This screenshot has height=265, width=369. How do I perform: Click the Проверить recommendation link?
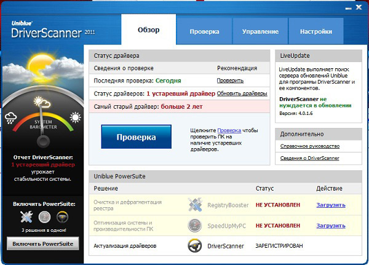230,81
